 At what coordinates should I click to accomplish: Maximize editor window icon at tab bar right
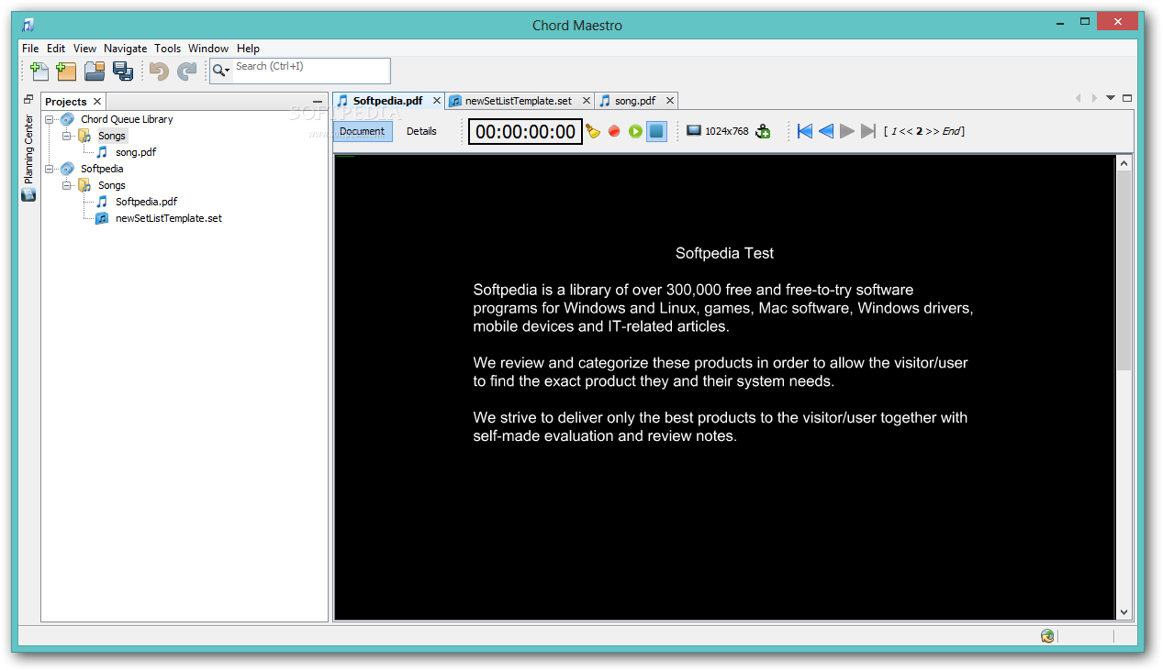coord(1127,98)
